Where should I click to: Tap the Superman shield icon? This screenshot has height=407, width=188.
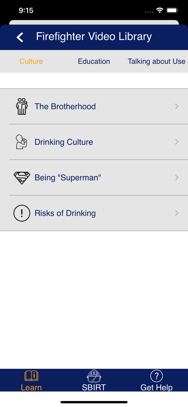click(x=22, y=177)
